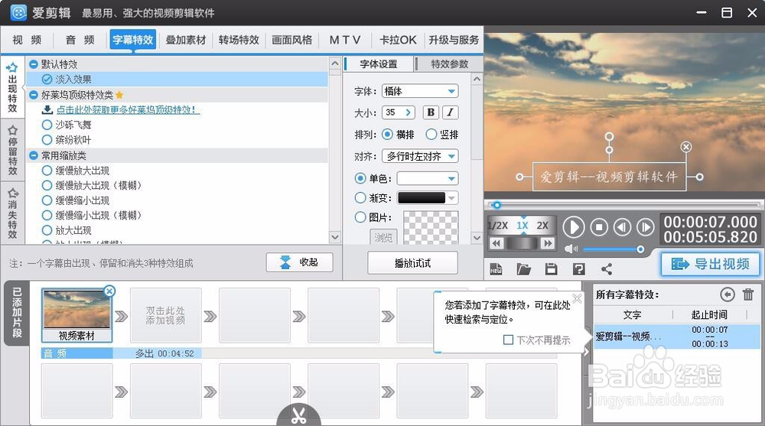Switch to the 叠加素材 tab
The image size is (765, 426).
[x=186, y=40]
